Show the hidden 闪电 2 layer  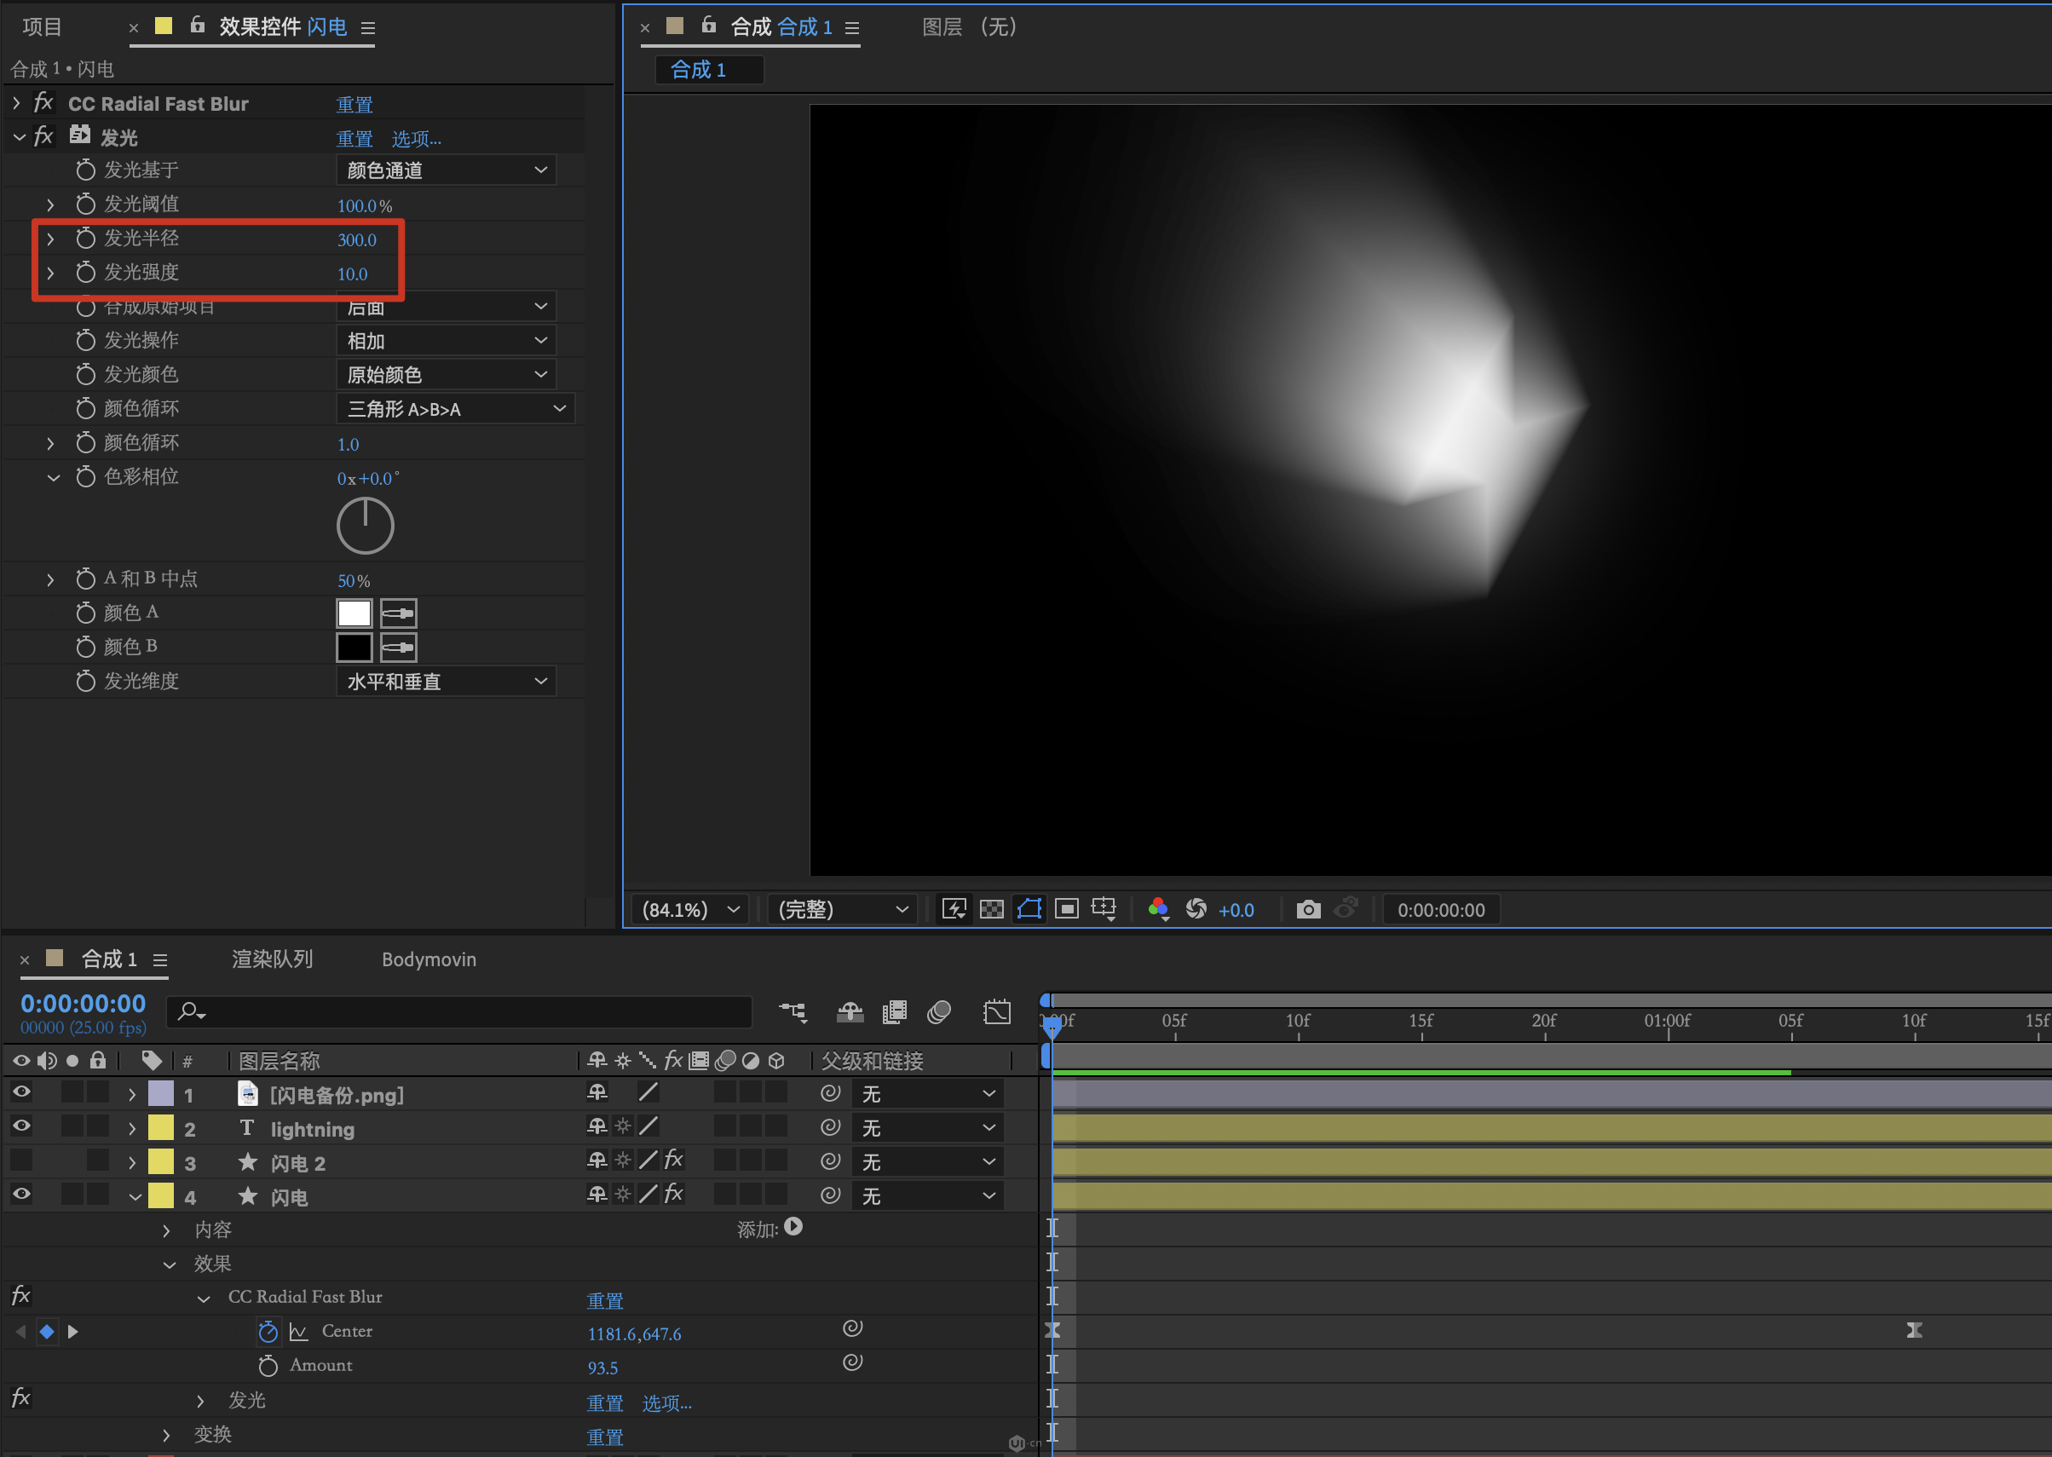[x=21, y=1161]
